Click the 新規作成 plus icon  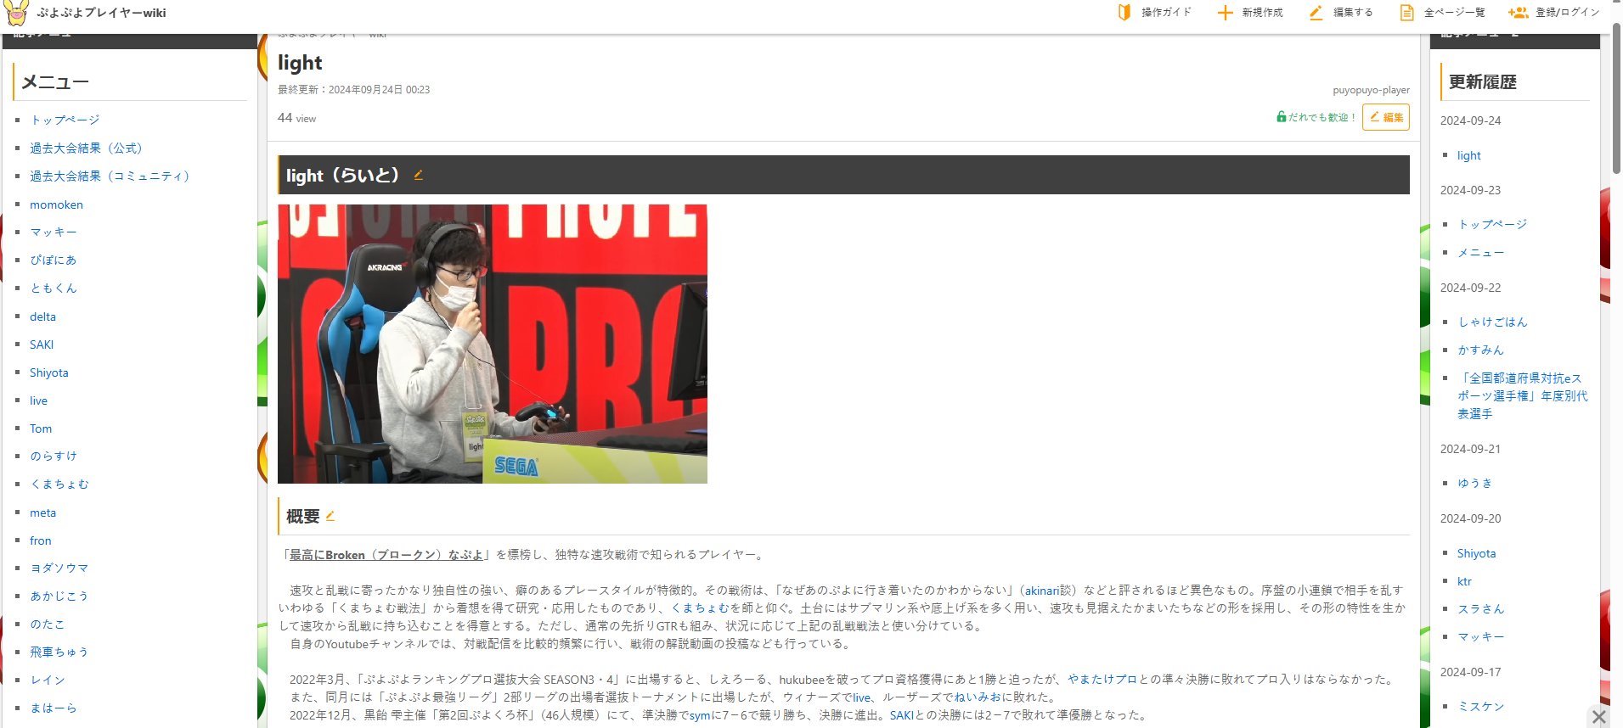click(1225, 13)
